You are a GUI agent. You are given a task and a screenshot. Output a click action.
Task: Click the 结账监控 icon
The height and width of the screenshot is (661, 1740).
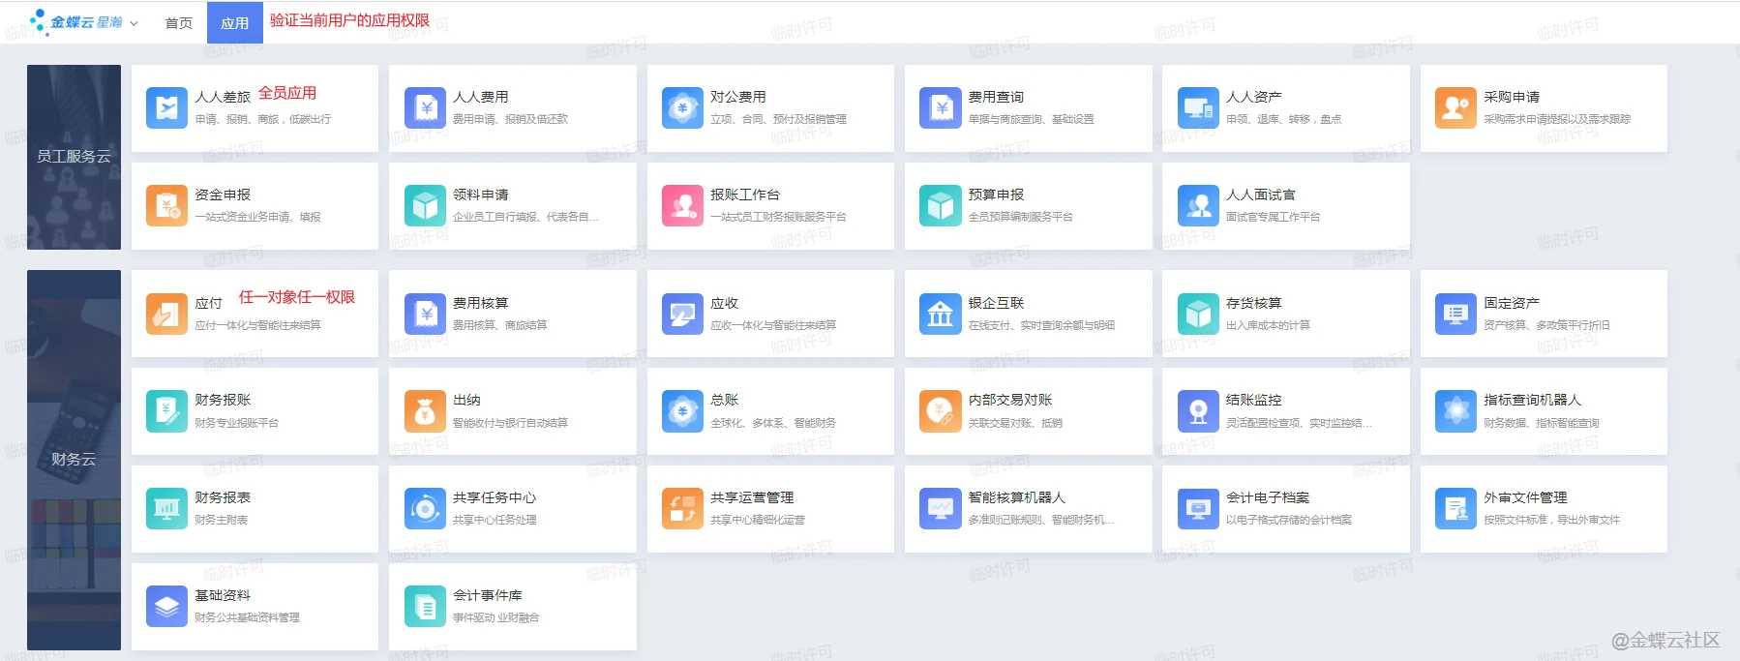coord(1198,411)
